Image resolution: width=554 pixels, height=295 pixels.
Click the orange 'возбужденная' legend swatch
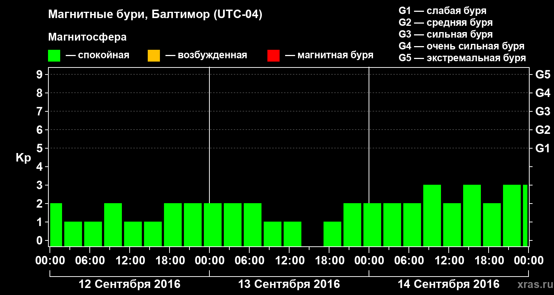pos(154,56)
